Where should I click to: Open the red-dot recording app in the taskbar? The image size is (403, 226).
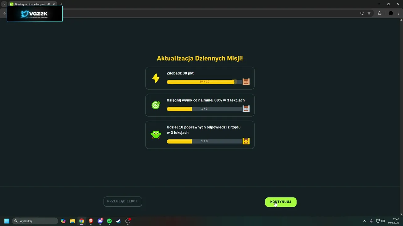pos(128,221)
